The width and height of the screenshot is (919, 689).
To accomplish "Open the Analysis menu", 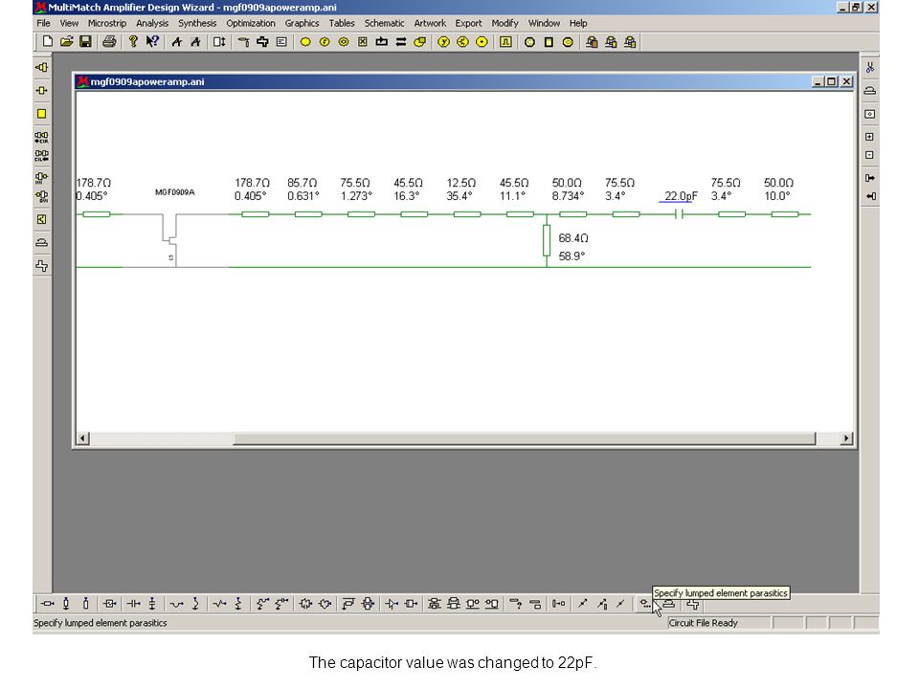I will click(x=152, y=23).
